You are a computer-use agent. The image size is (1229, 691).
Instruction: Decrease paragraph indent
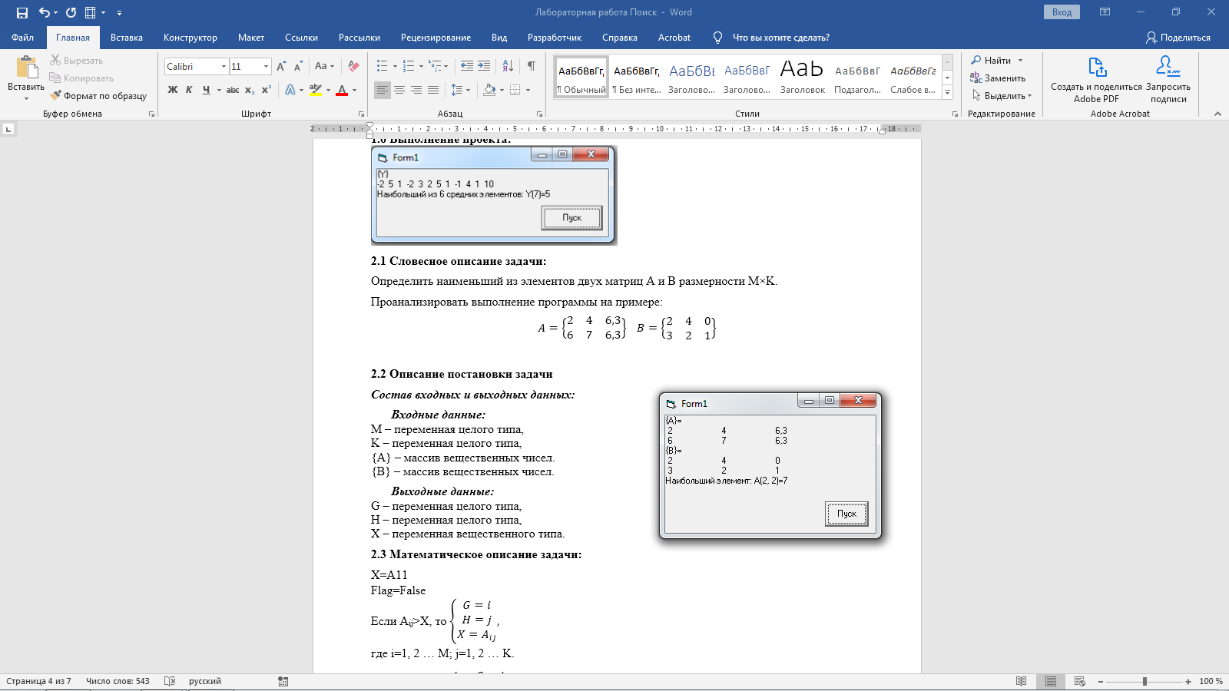click(467, 66)
